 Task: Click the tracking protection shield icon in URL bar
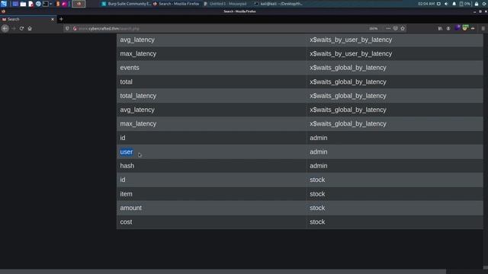click(68, 28)
